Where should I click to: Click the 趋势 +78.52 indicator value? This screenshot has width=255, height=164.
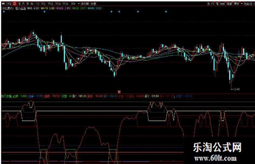tap(53, 96)
